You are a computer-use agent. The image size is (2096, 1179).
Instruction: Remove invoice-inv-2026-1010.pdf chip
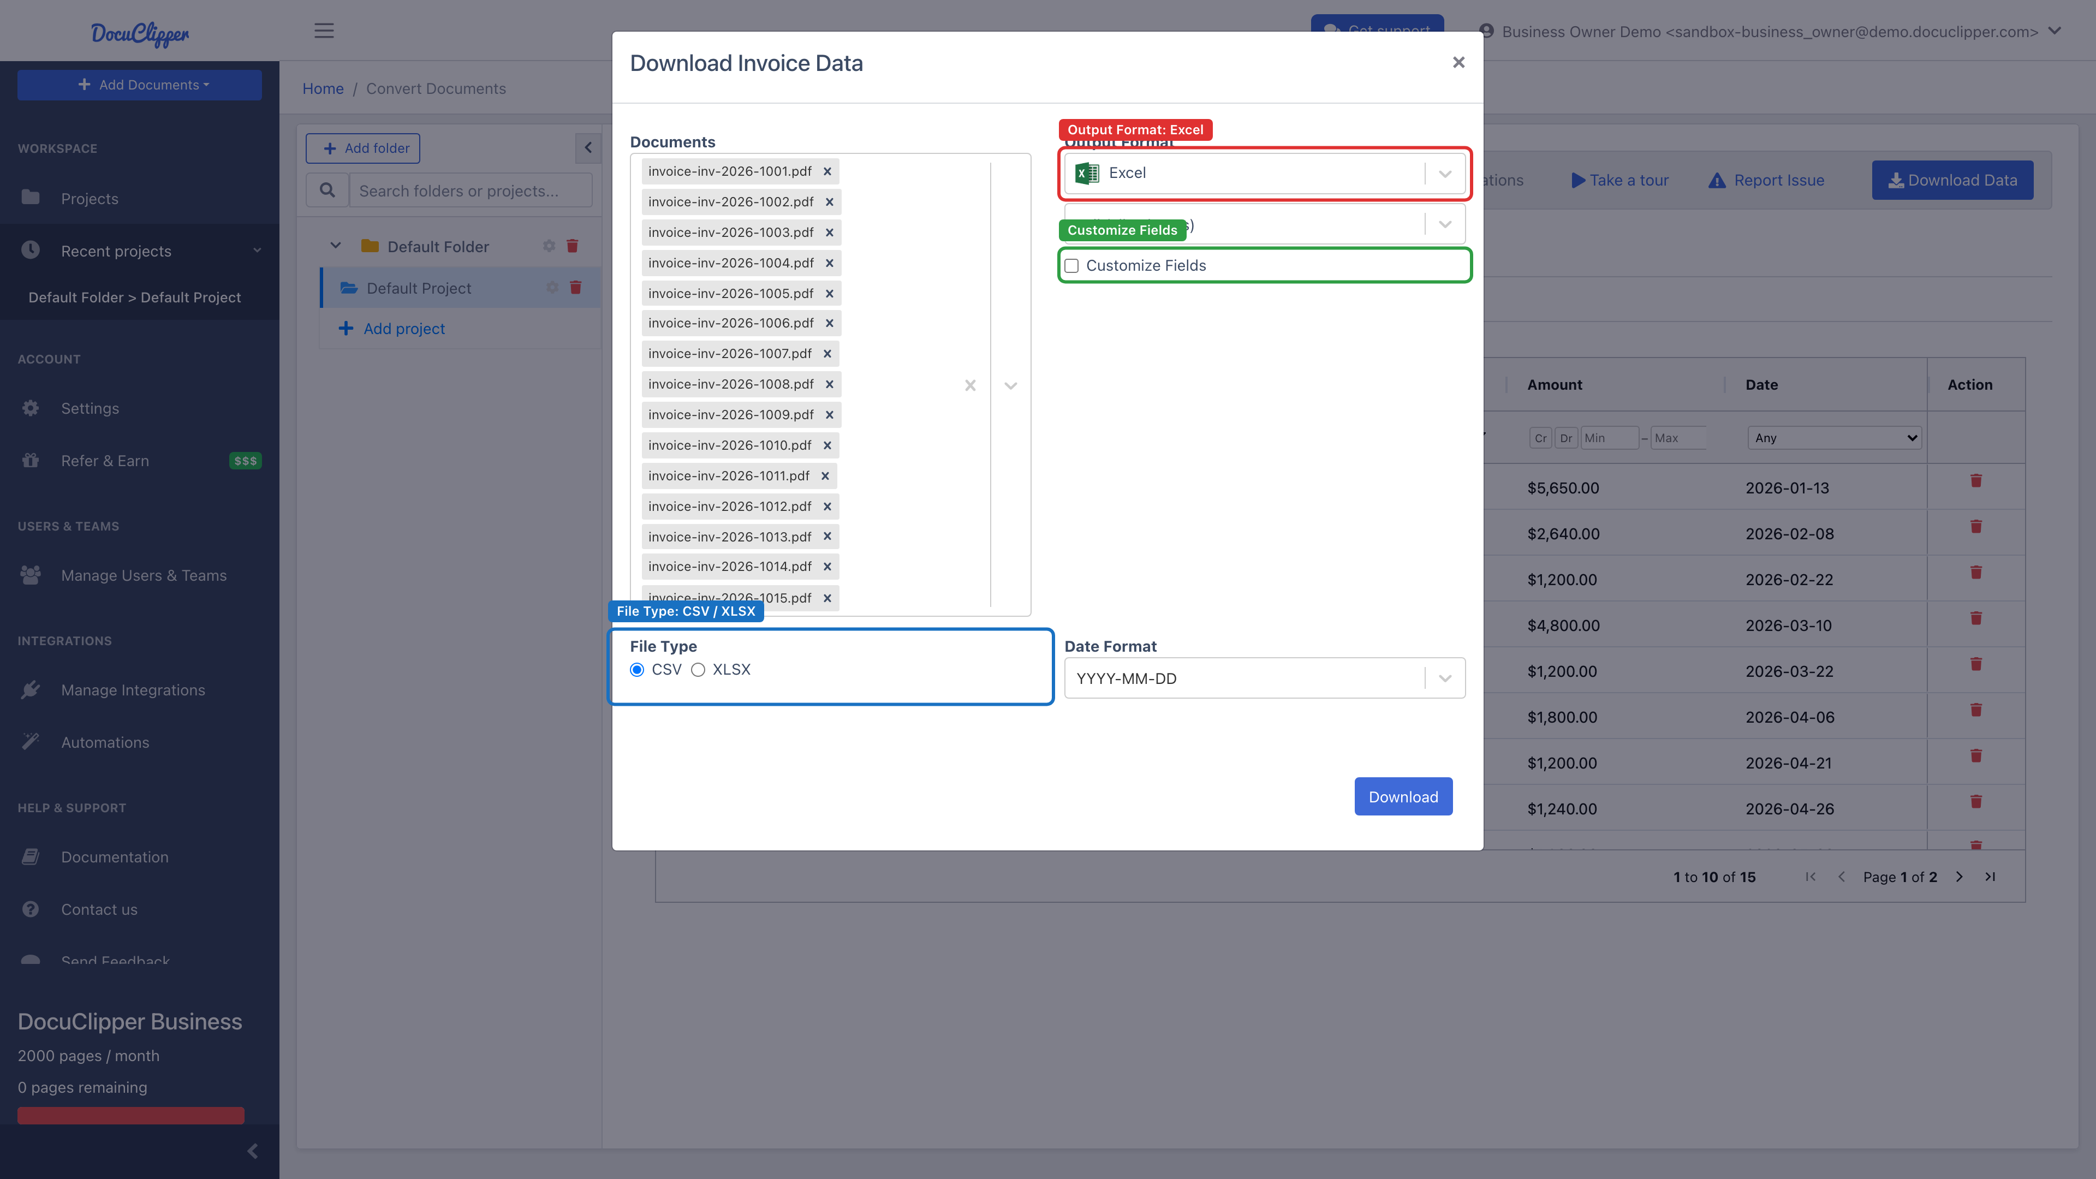pos(827,445)
